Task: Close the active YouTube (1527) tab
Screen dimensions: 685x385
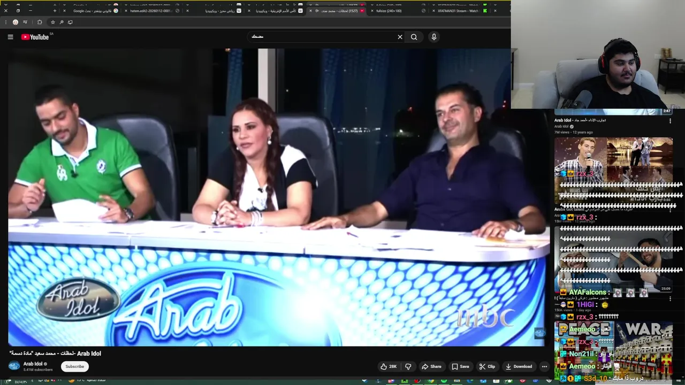Action: point(310,11)
